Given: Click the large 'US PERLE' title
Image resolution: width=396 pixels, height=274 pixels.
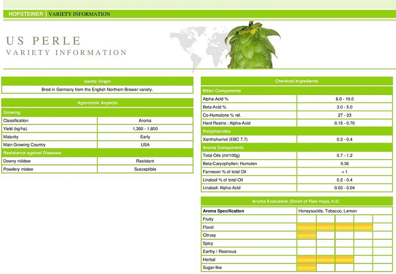Looking at the screenshot, I should coord(43,40).
